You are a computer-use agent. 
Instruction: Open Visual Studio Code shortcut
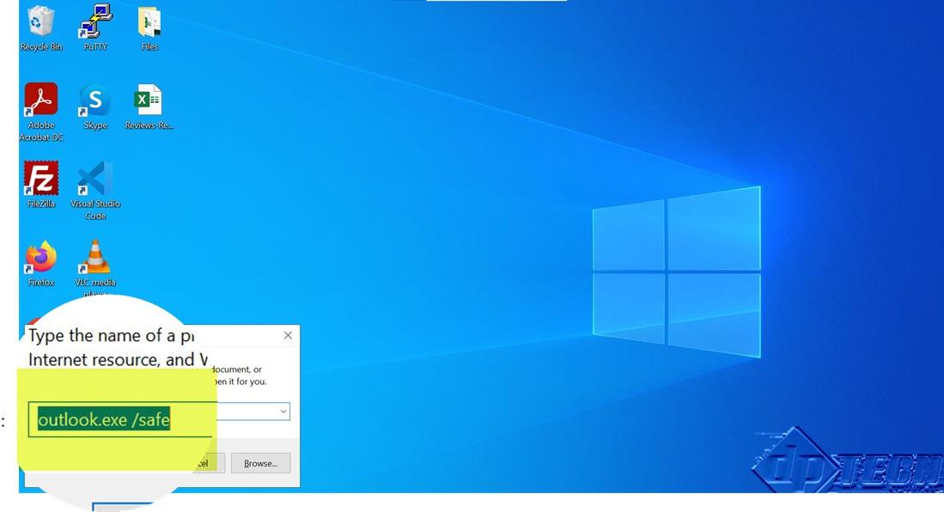[x=95, y=179]
